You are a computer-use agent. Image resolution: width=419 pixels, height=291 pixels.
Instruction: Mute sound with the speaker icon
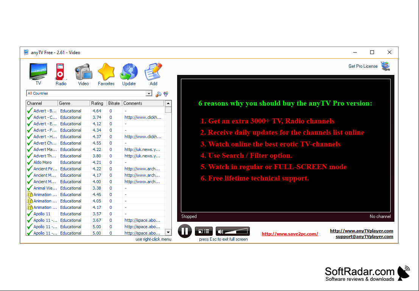pyautogui.click(x=220, y=232)
